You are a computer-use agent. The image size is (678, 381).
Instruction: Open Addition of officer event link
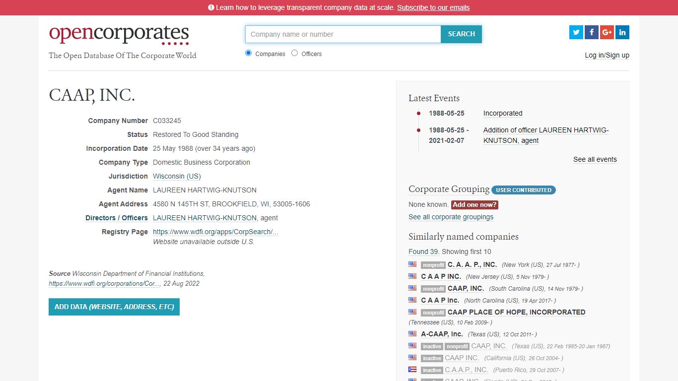546,135
